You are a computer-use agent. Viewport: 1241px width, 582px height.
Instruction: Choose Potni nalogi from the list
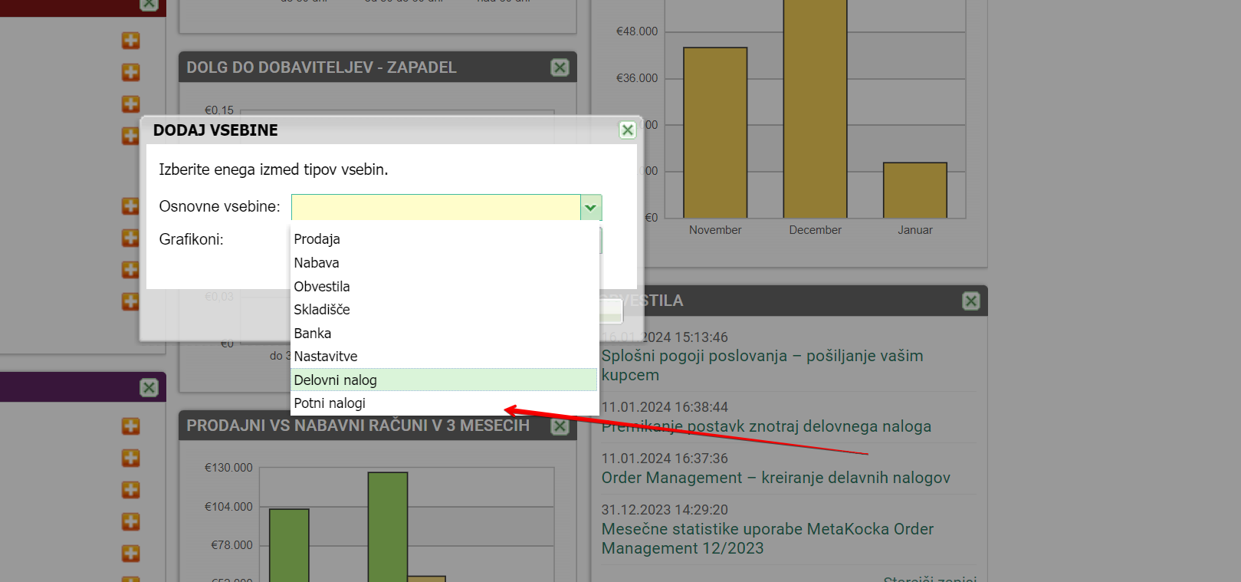tap(445, 403)
